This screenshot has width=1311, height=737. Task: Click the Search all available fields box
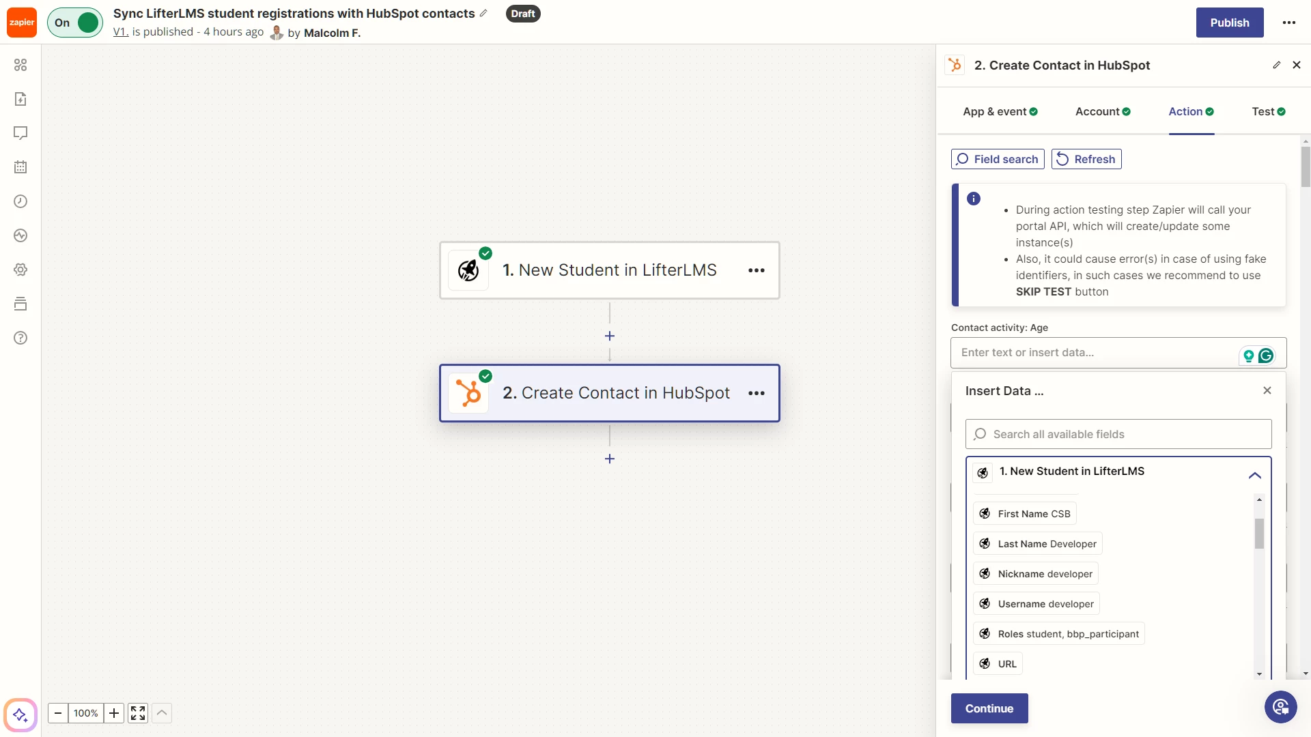(x=1118, y=434)
